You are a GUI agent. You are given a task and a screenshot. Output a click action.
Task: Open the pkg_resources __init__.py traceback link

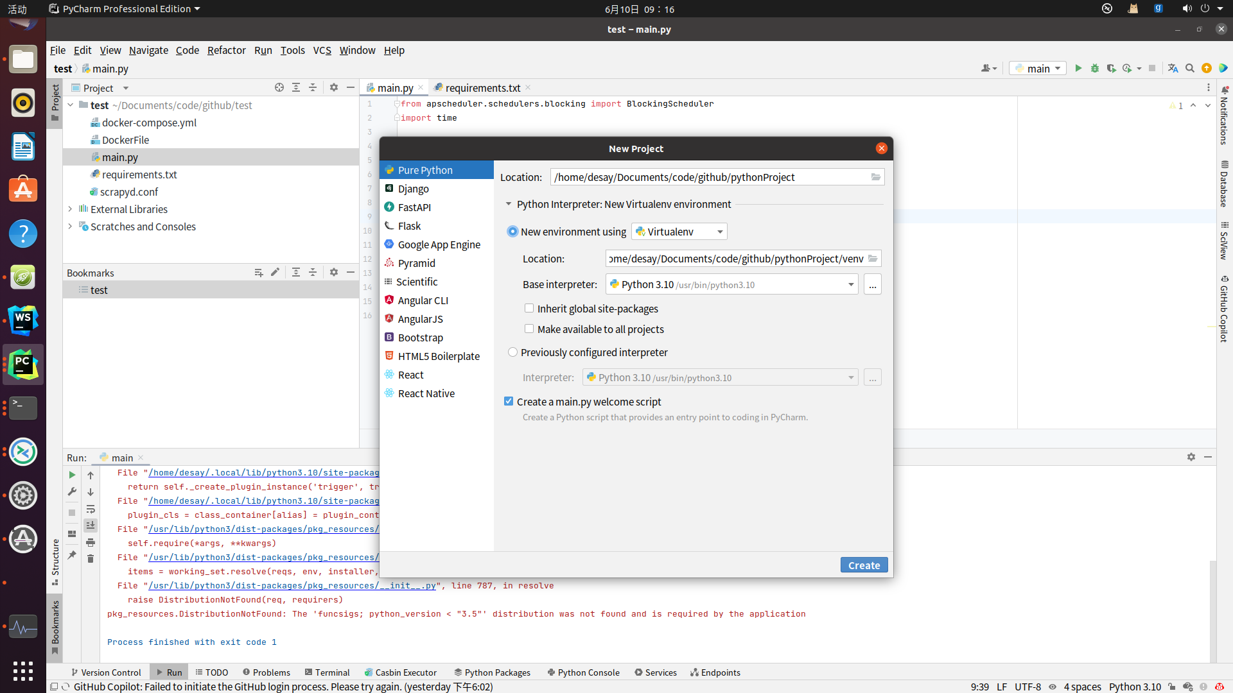point(291,585)
